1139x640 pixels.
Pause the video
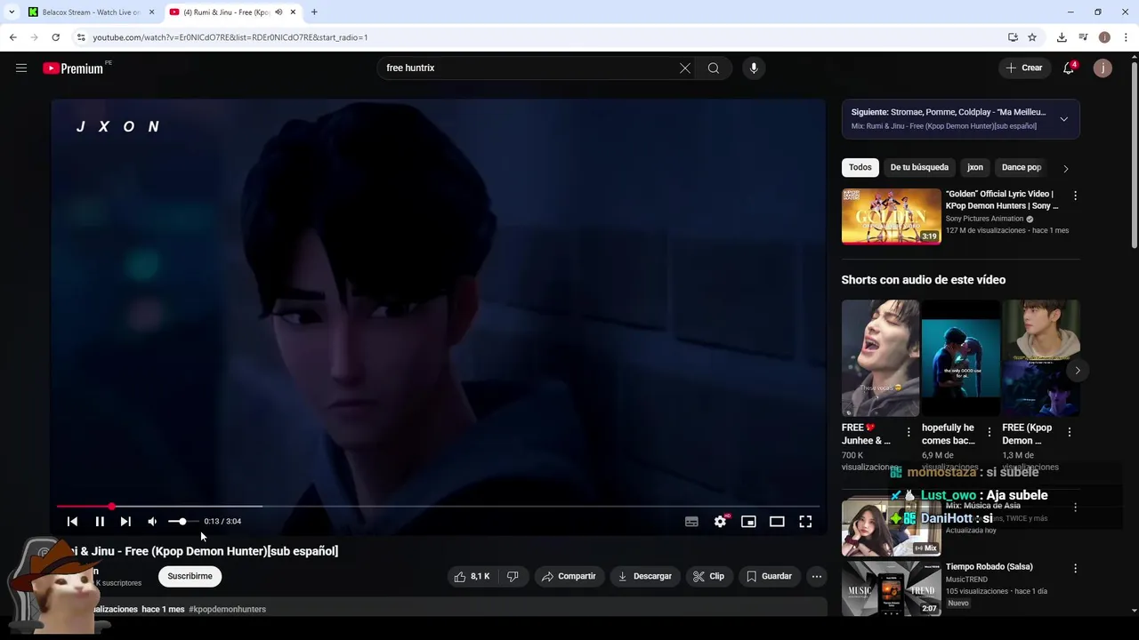coord(100,522)
